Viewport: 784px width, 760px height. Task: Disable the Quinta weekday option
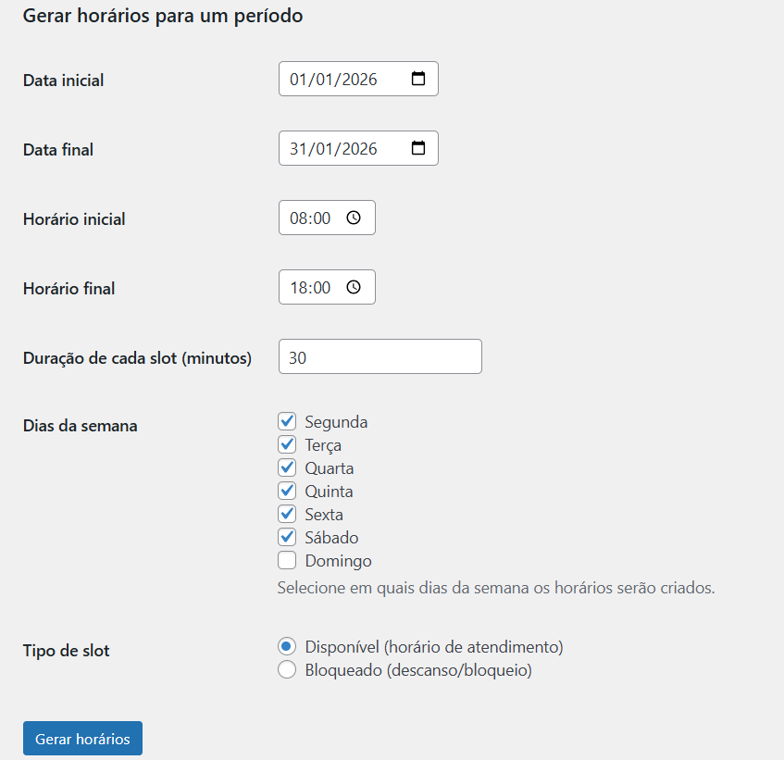[287, 492]
